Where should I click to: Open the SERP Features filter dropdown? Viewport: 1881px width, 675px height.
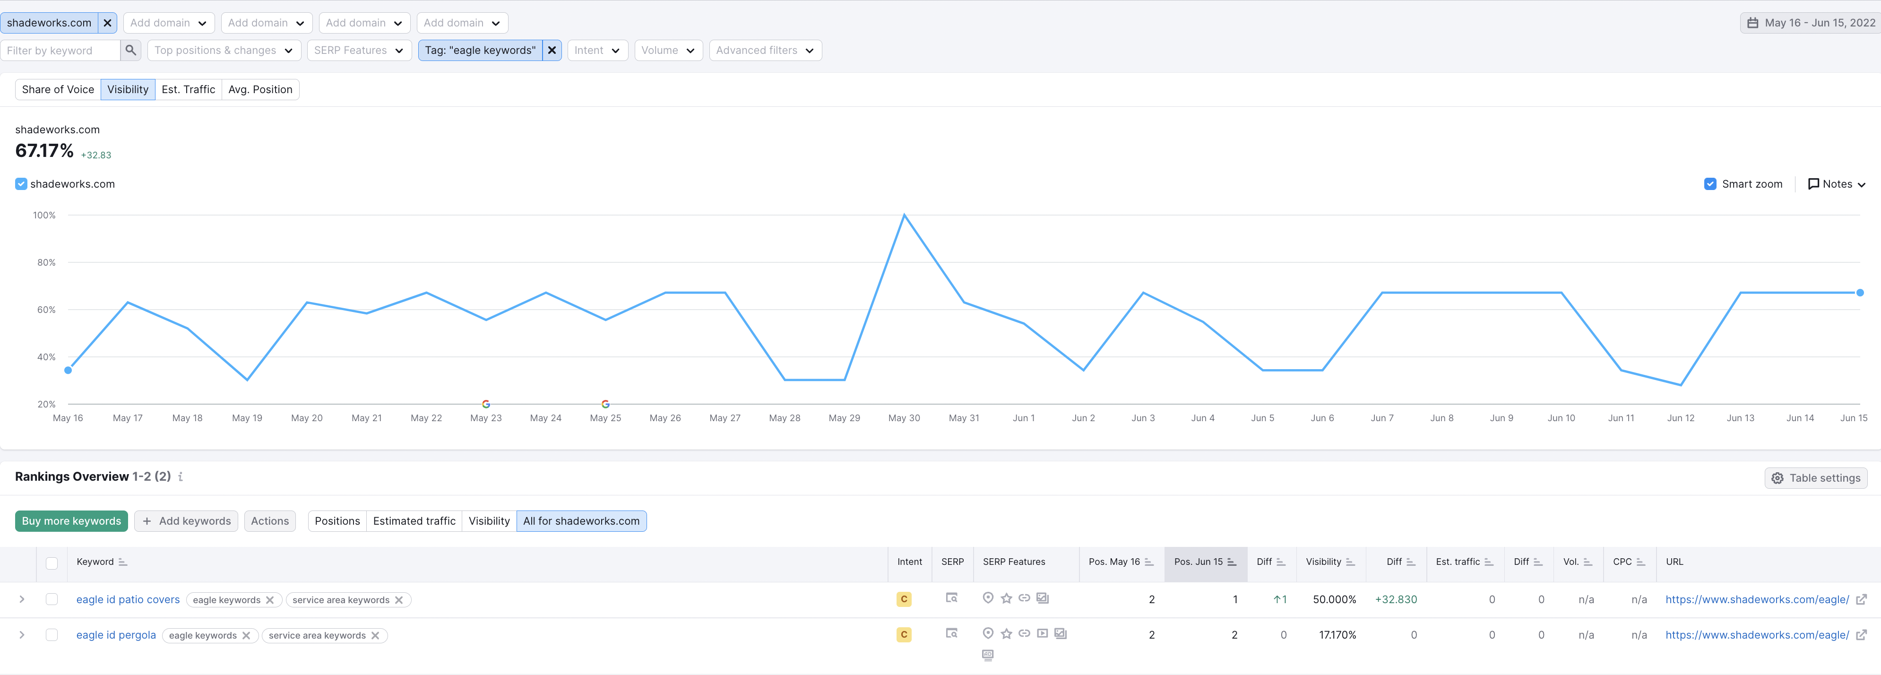[359, 51]
